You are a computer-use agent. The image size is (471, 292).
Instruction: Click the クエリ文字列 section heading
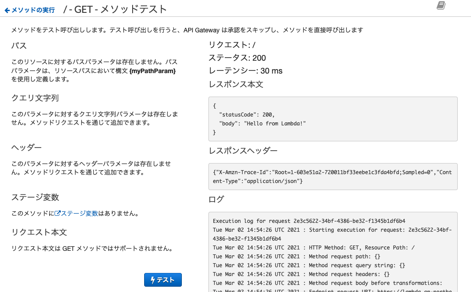(x=35, y=98)
